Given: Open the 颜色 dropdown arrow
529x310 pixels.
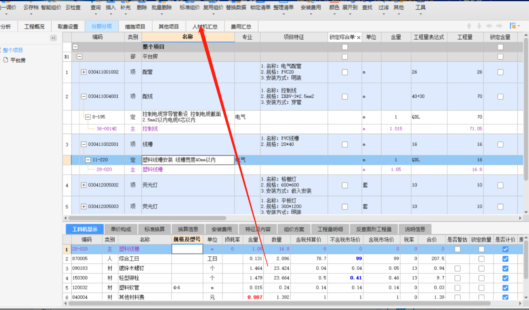Looking at the screenshot, I should click(334, 15).
